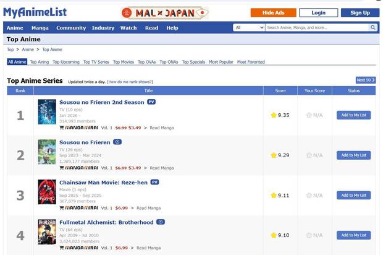Click PV badge beside Chainsaw Man Movie: Reze-hen

pos(154,182)
